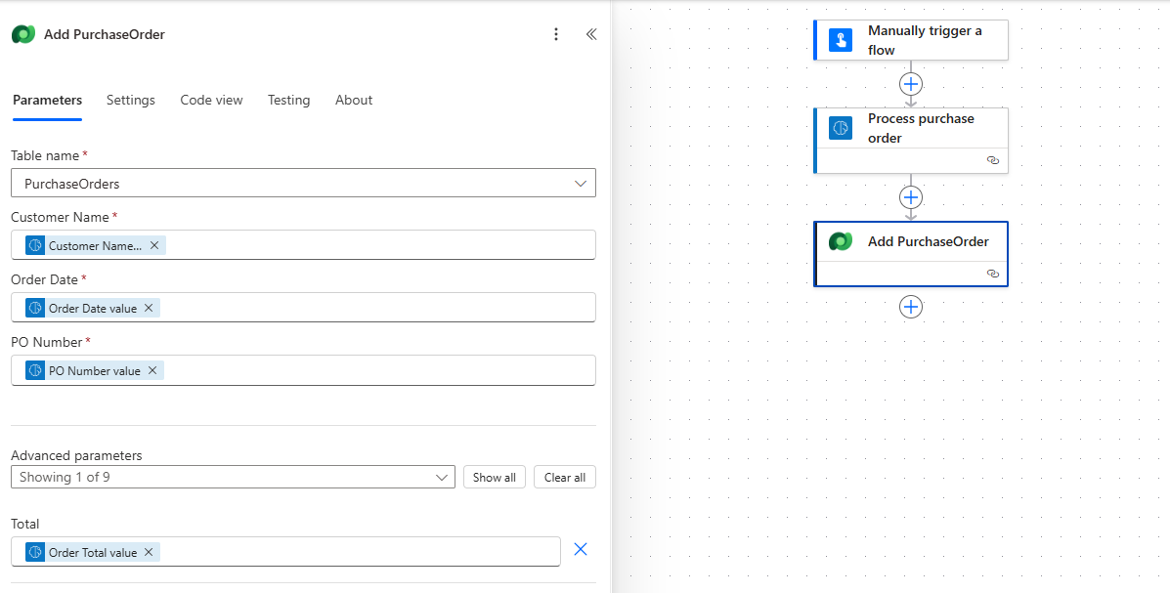The height and width of the screenshot is (593, 1170).
Task: Click the green connector icon on Add PurchaseOrder card
Action: point(841,241)
